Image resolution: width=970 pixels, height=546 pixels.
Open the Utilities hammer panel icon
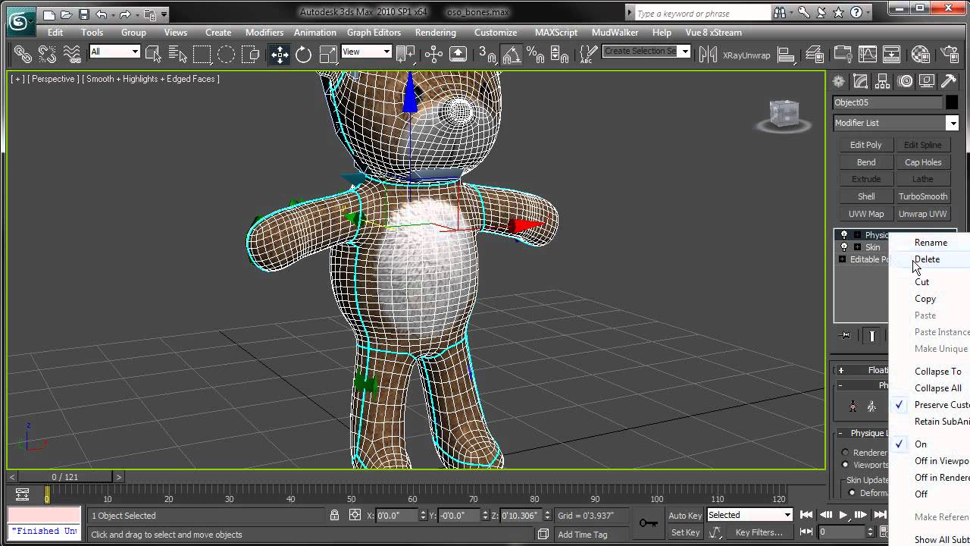coord(948,82)
